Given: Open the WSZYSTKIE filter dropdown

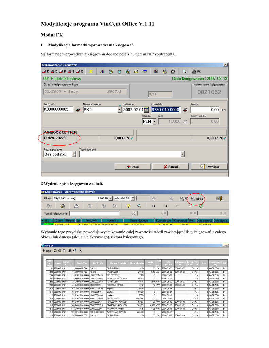Looking at the screenshot, I should pos(133,198).
